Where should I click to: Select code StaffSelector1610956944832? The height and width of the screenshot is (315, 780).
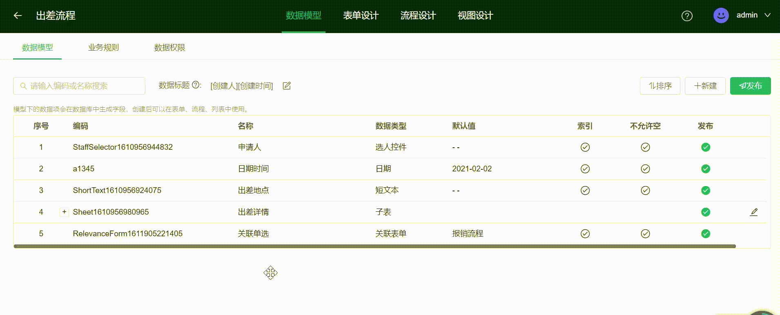click(x=123, y=147)
